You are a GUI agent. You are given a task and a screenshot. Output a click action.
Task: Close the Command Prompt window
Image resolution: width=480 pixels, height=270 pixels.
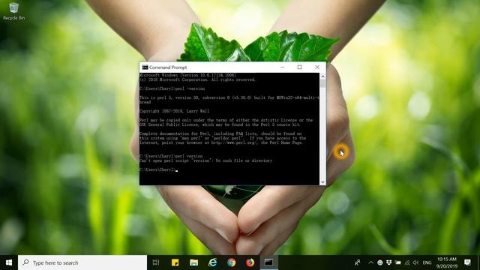click(317, 67)
